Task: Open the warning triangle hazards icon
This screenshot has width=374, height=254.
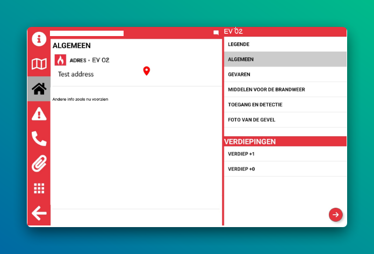Action: pos(39,114)
